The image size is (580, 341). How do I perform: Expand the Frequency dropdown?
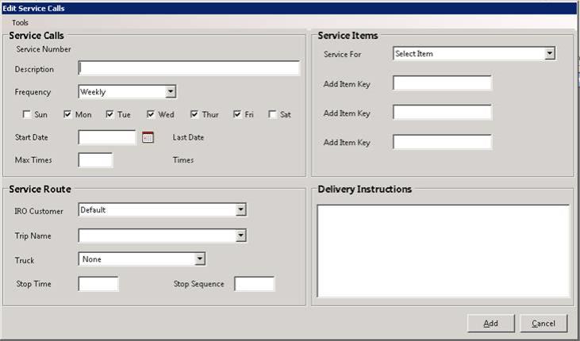click(x=171, y=92)
